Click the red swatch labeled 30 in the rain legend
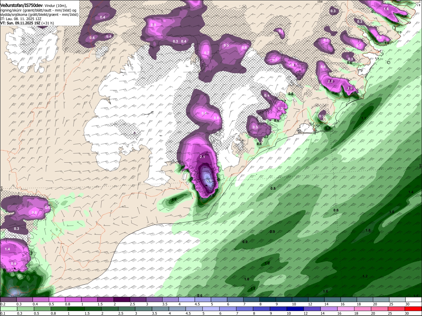Screen dimensions: 422x316 click(x=413, y=308)
